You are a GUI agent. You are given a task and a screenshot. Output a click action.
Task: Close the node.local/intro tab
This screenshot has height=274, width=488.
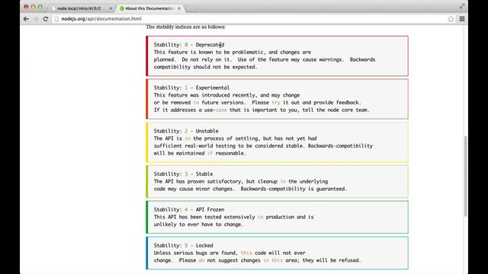click(x=111, y=8)
